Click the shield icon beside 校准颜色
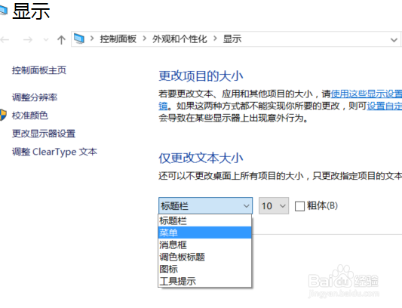This screenshot has height=308, width=402. [x=3, y=115]
